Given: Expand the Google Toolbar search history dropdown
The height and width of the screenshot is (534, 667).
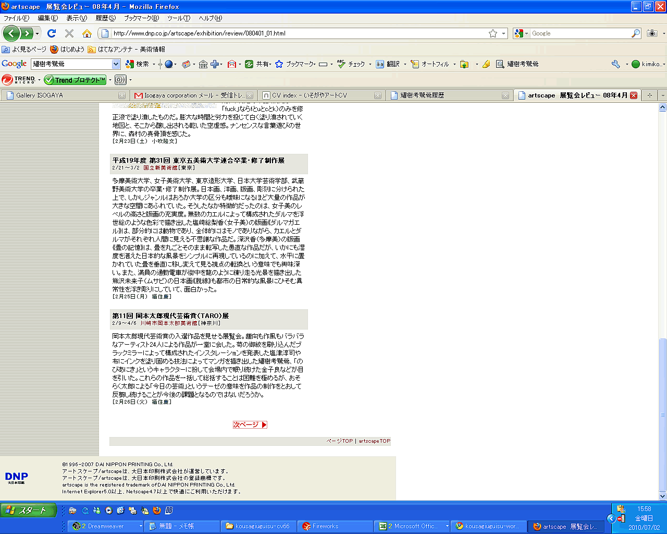Looking at the screenshot, I should pyautogui.click(x=116, y=64).
